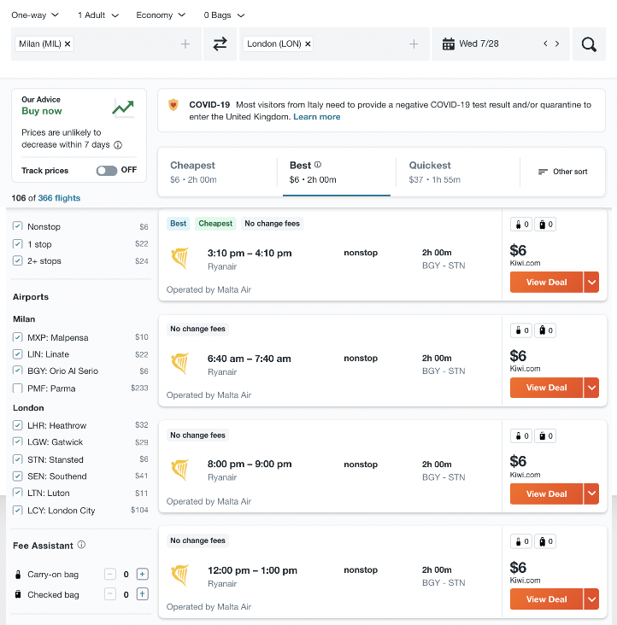Uncheck the Nonstop filter
The height and width of the screenshot is (625, 617).
pyautogui.click(x=18, y=226)
